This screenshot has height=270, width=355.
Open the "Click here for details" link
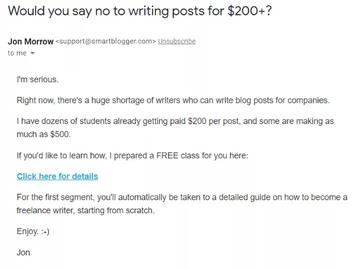[57, 176]
